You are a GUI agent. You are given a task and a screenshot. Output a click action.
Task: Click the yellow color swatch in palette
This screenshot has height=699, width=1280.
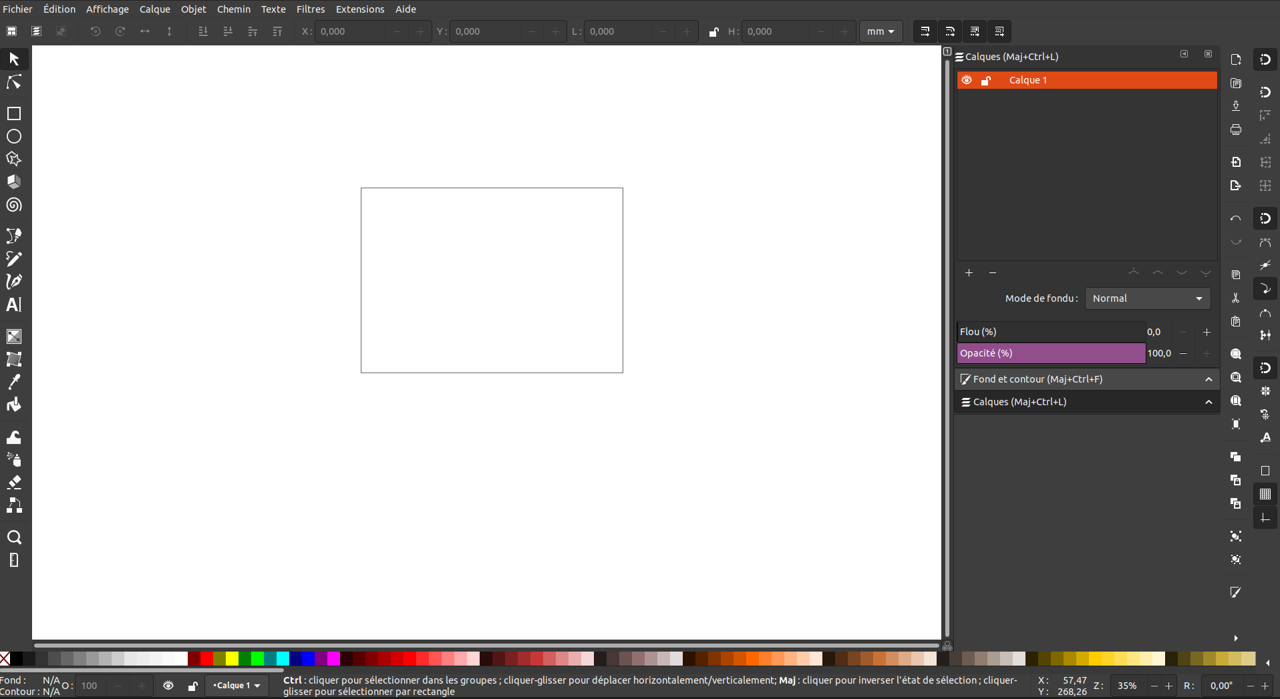click(x=232, y=659)
